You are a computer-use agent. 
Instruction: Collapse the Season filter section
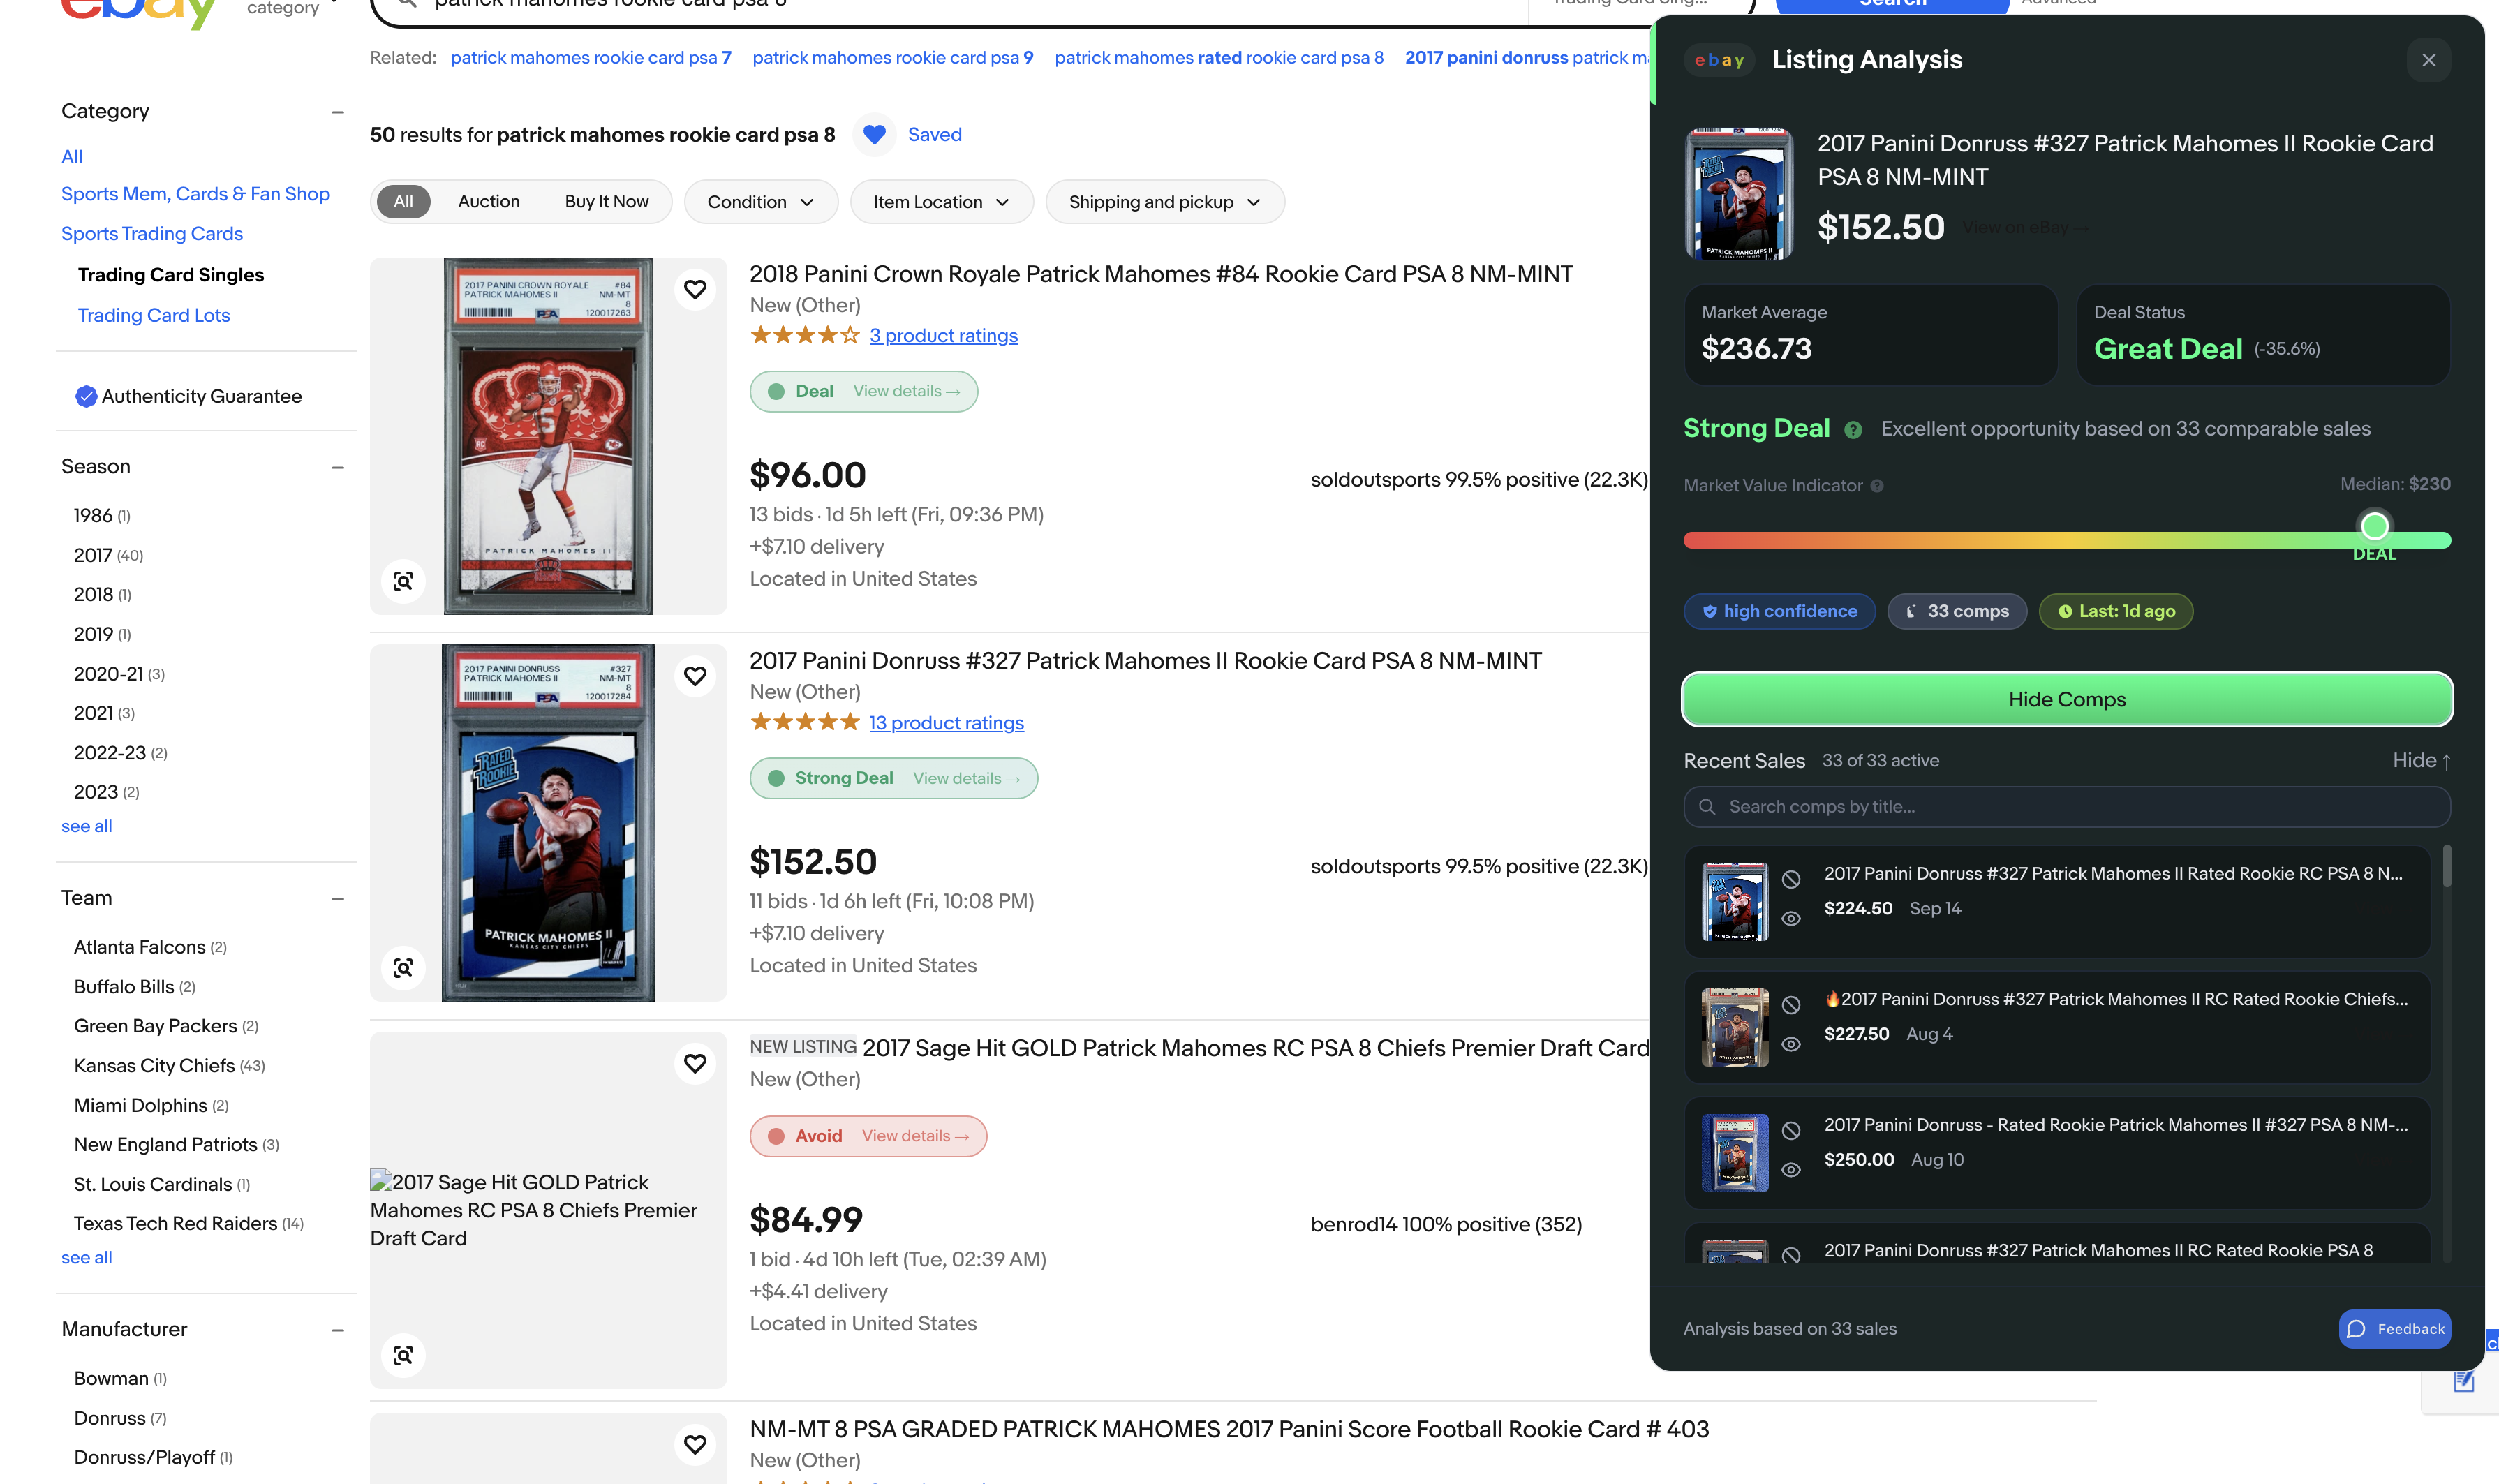338,467
